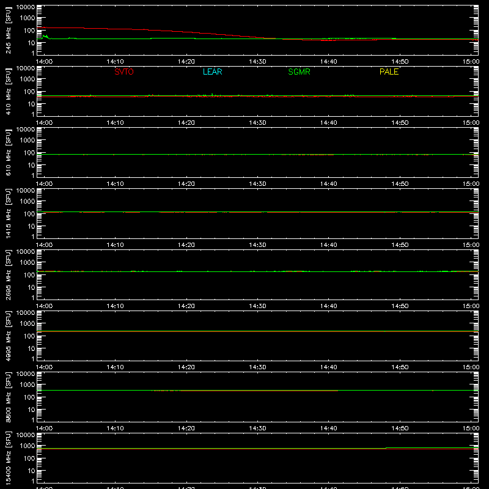Click the 4995 MHz [SFU] axis title
Image resolution: width=489 pixels, height=489 pixels.
8,336
